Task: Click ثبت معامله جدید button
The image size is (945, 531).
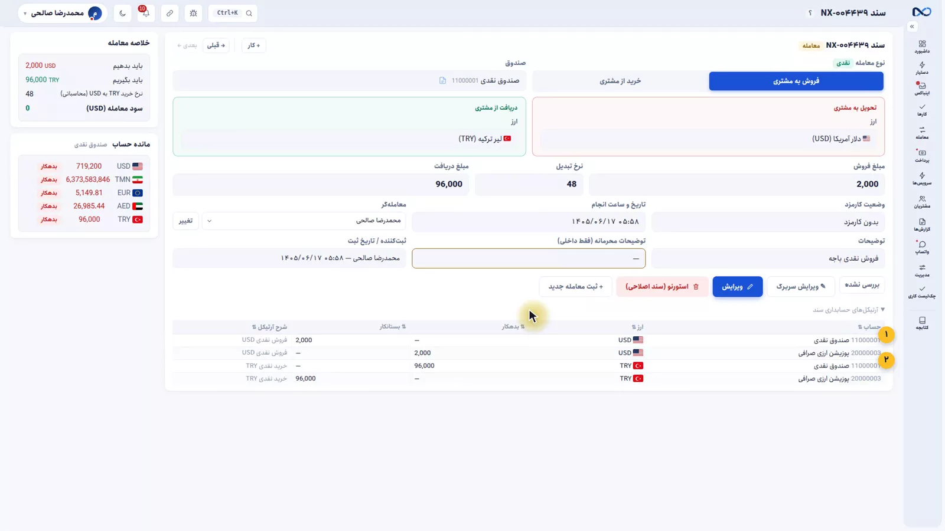Action: (576, 287)
